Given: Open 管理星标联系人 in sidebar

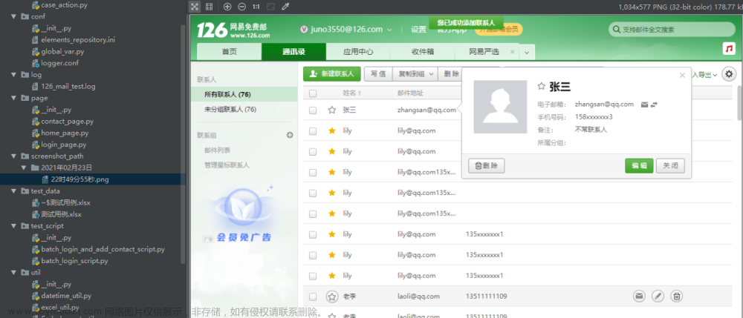Looking at the screenshot, I should coord(227,165).
